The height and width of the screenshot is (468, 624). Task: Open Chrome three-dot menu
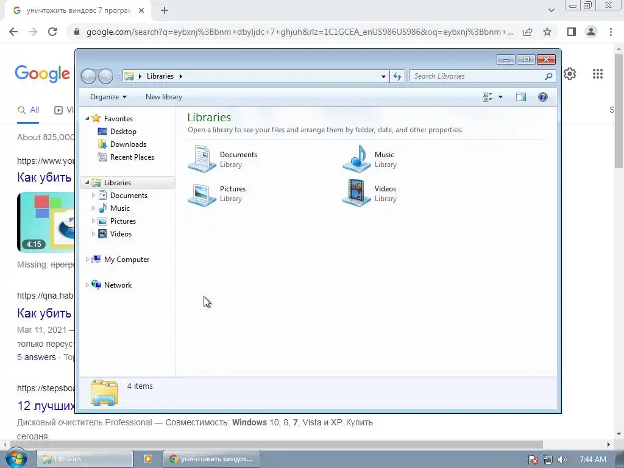pos(611,32)
